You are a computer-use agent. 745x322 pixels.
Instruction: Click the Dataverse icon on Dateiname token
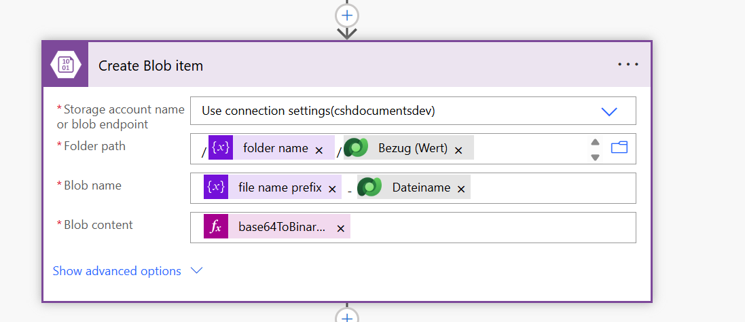pos(369,187)
